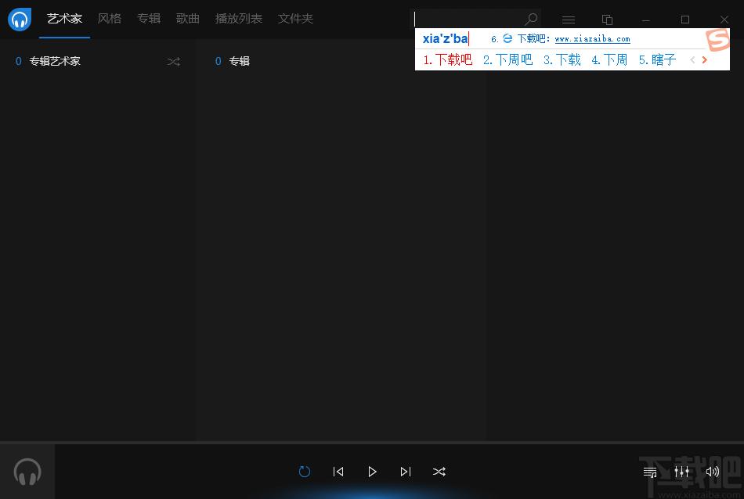Skip to previous track
Viewport: 744px width, 499px height.
pyautogui.click(x=338, y=472)
